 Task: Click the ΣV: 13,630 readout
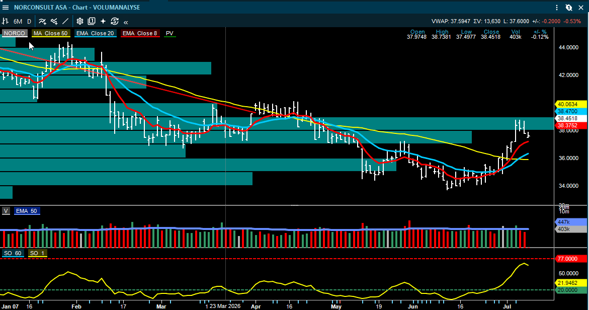coord(487,22)
